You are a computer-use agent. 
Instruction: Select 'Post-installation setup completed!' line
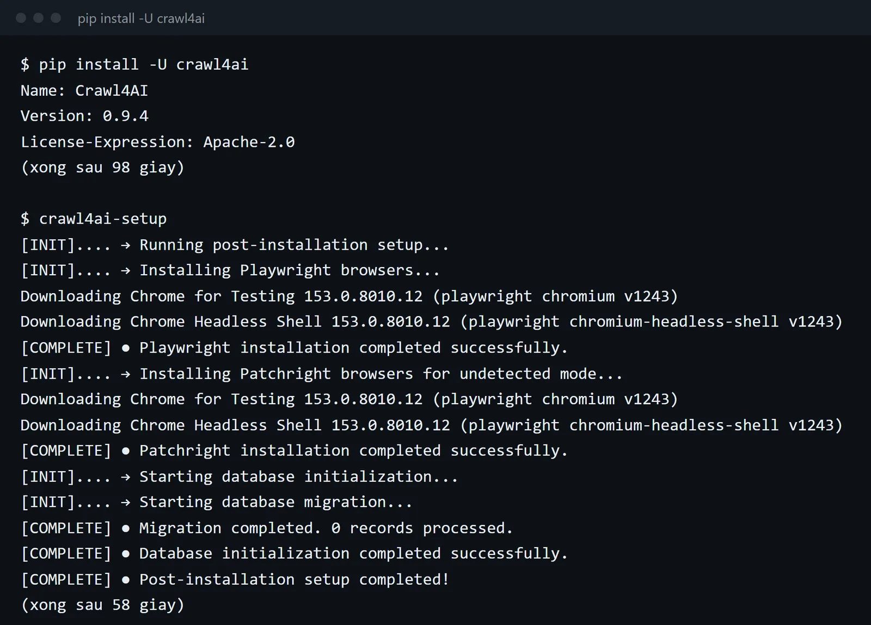point(235,579)
